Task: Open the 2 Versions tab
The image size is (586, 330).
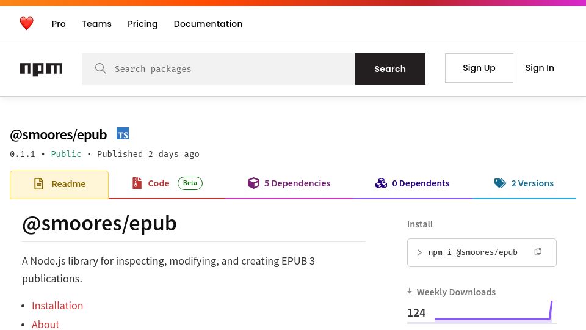Action: (524, 183)
